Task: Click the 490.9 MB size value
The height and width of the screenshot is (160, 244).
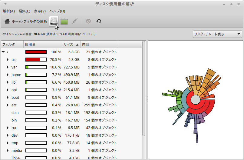Action: point(71,75)
